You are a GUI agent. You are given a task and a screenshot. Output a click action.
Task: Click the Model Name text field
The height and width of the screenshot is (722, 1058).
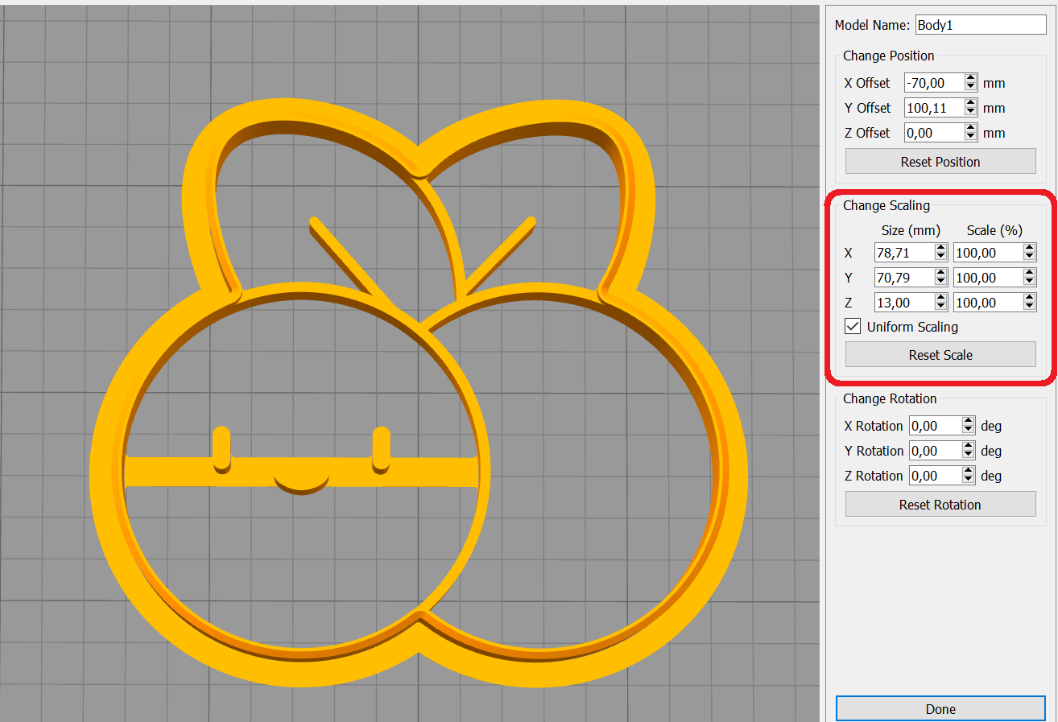click(981, 25)
